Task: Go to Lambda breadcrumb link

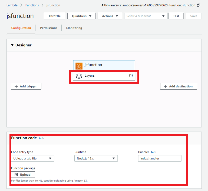Action: (x=12, y=5)
